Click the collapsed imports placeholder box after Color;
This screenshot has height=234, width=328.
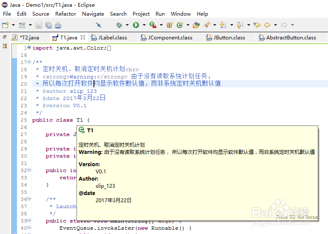click(x=109, y=48)
